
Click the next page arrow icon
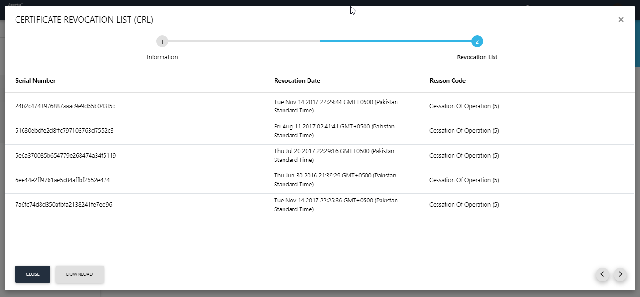[x=620, y=274]
